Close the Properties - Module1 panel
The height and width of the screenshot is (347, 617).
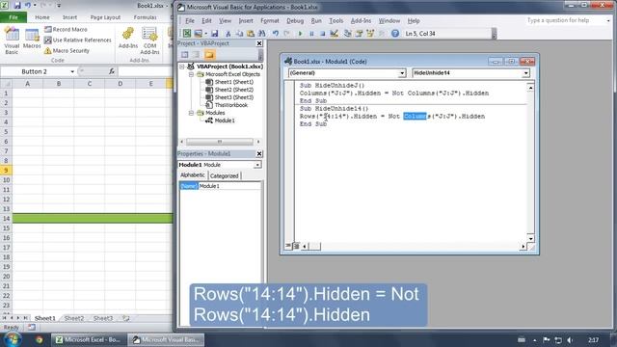coord(259,154)
